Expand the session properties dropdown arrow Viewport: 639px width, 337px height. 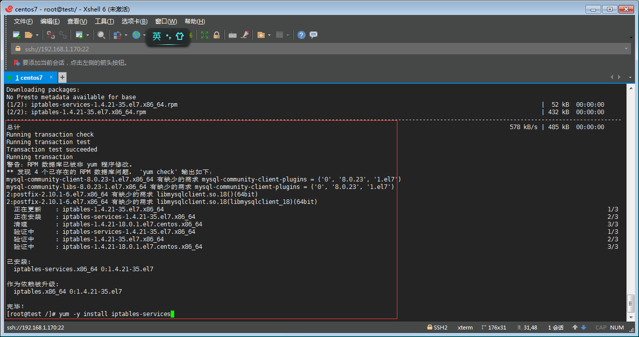(87, 35)
